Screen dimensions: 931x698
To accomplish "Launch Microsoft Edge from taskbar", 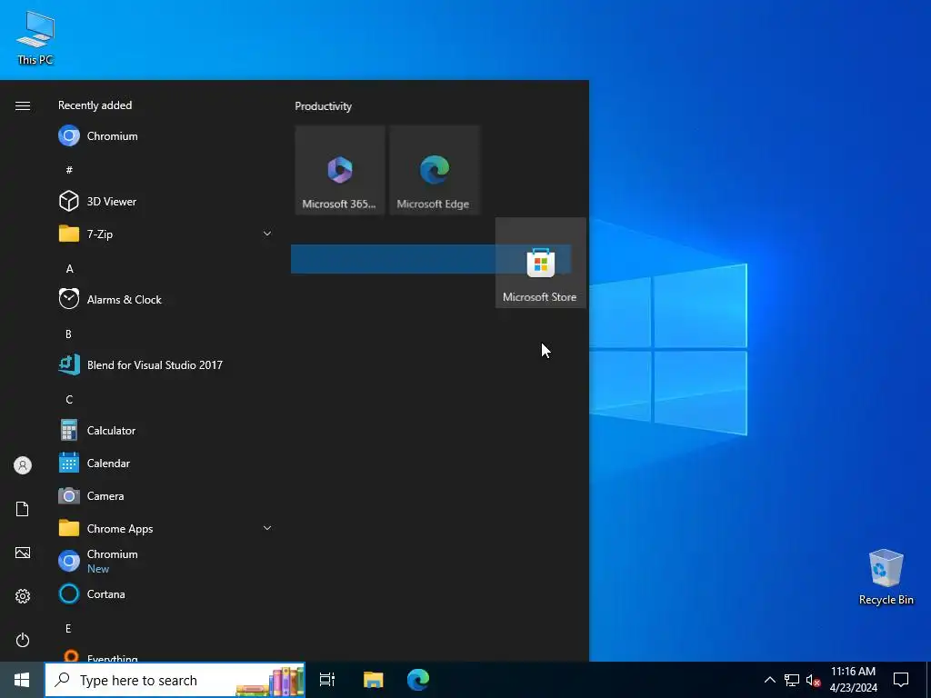I will [418, 680].
